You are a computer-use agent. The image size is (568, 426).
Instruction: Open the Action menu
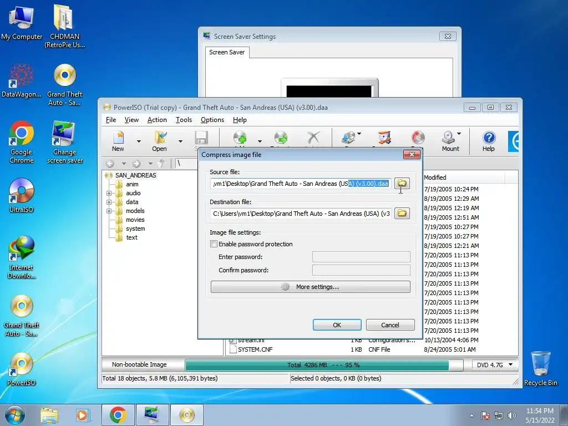157,120
